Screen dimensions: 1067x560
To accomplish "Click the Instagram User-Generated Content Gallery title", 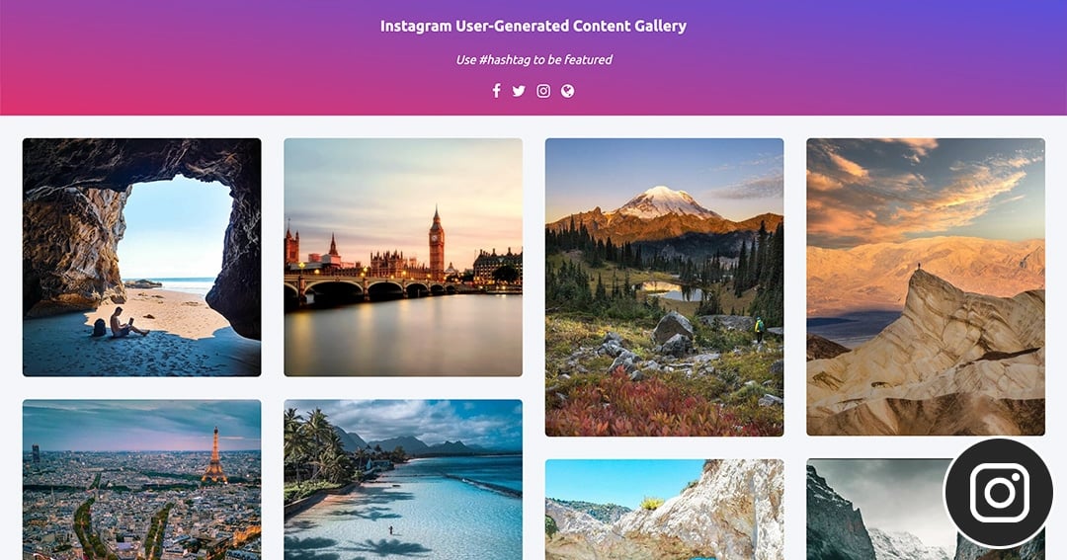I will [x=533, y=26].
